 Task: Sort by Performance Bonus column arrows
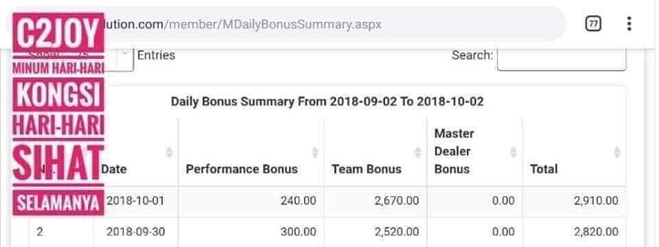315,152
